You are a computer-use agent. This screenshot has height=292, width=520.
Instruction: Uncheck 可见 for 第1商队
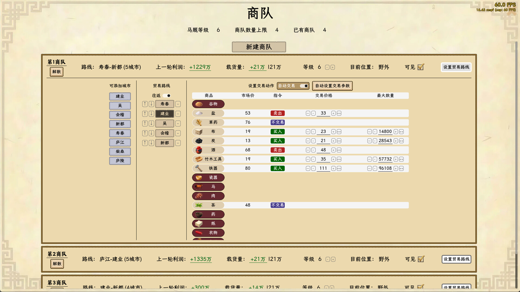420,67
